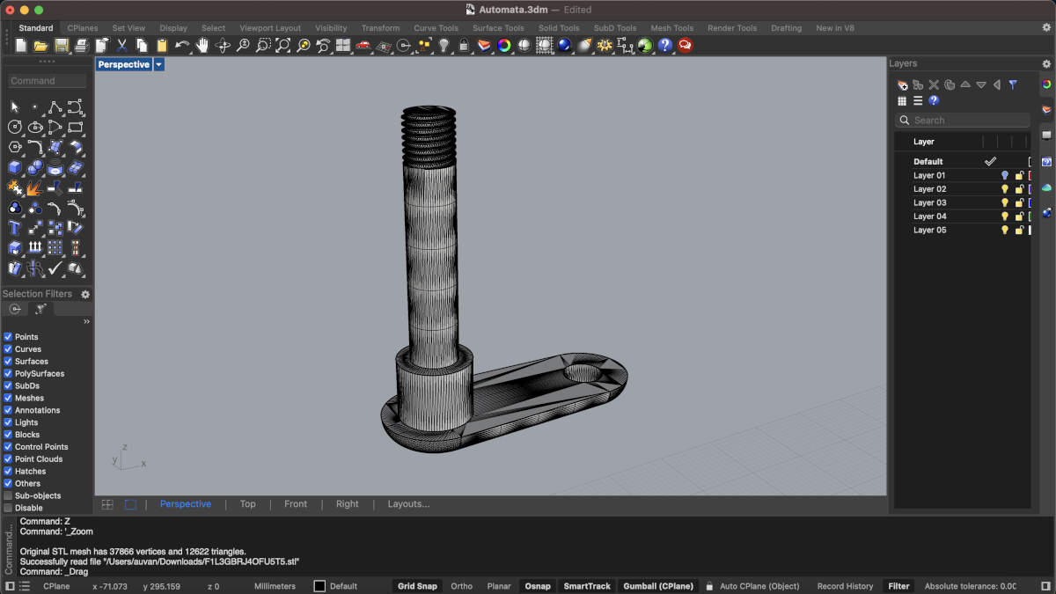
Task: Click the Explode tool icon
Action: 35,187
